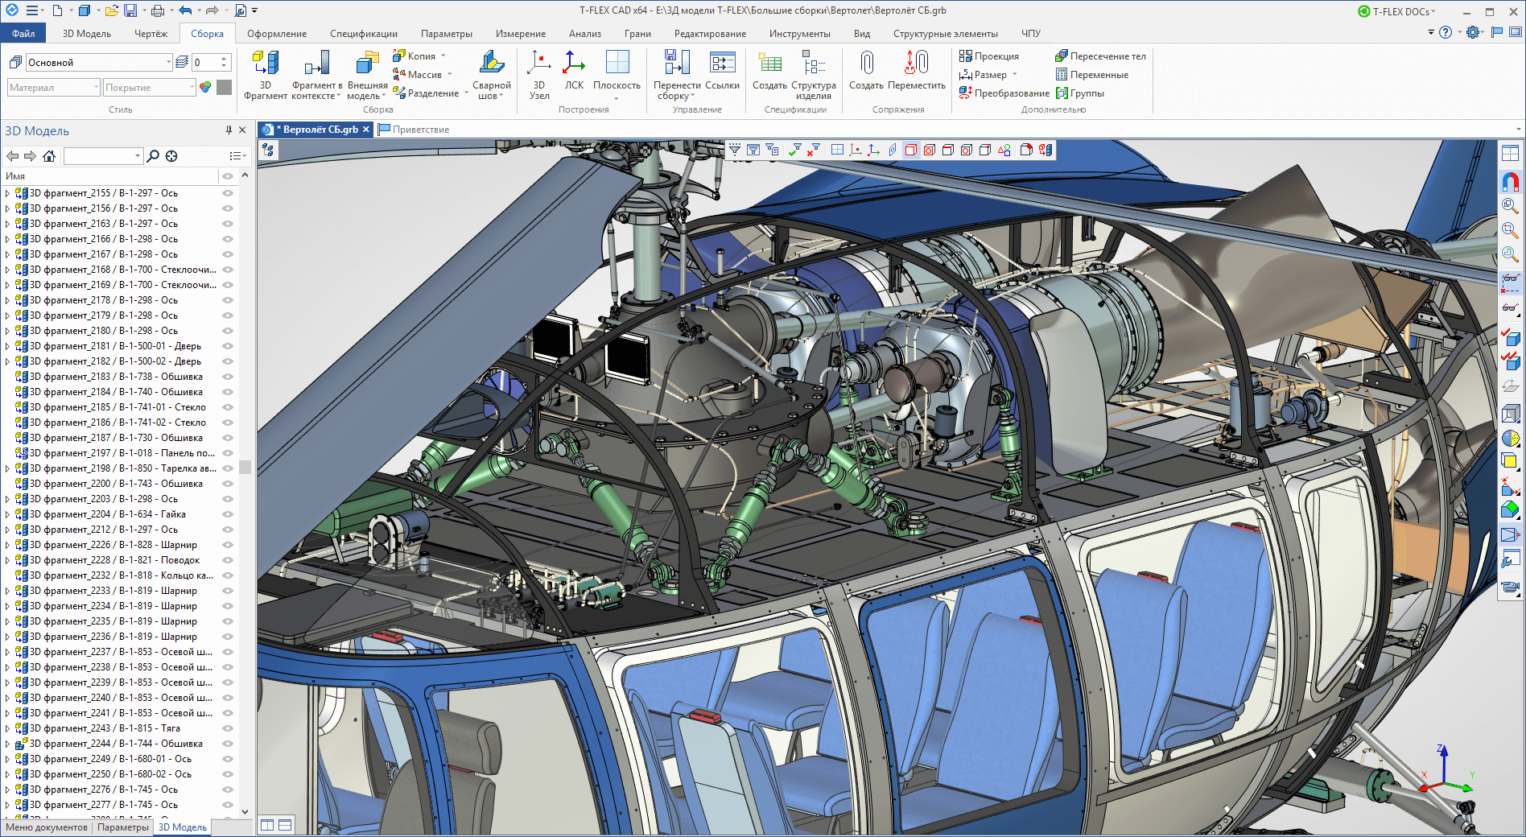Click the Print icon in quick access bar
The image size is (1526, 837).
[158, 10]
